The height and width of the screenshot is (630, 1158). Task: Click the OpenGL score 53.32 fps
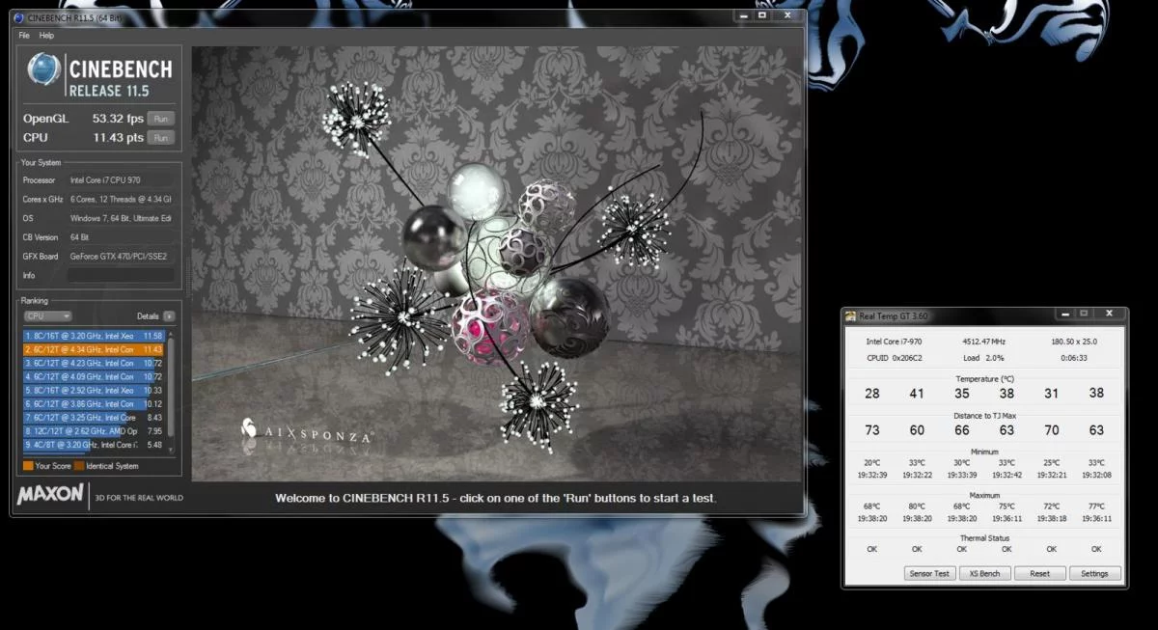118,119
